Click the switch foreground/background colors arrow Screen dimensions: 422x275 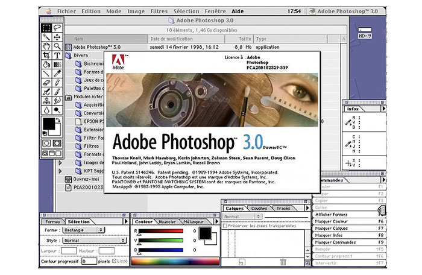[x=58, y=120]
